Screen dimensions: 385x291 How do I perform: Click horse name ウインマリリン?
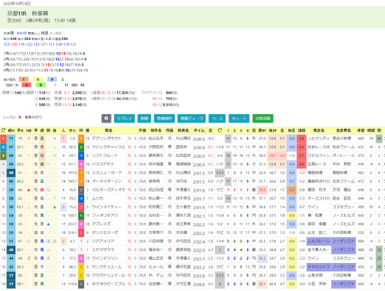pyautogui.click(x=105, y=258)
